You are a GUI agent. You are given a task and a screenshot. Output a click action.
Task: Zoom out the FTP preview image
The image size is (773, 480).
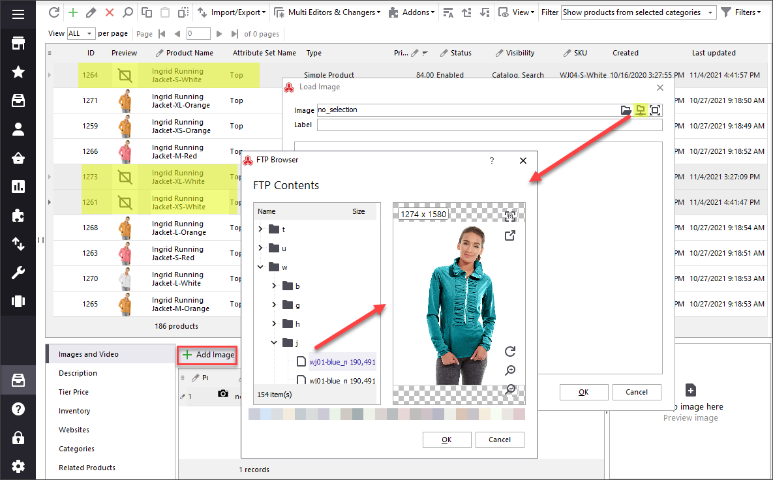[510, 389]
